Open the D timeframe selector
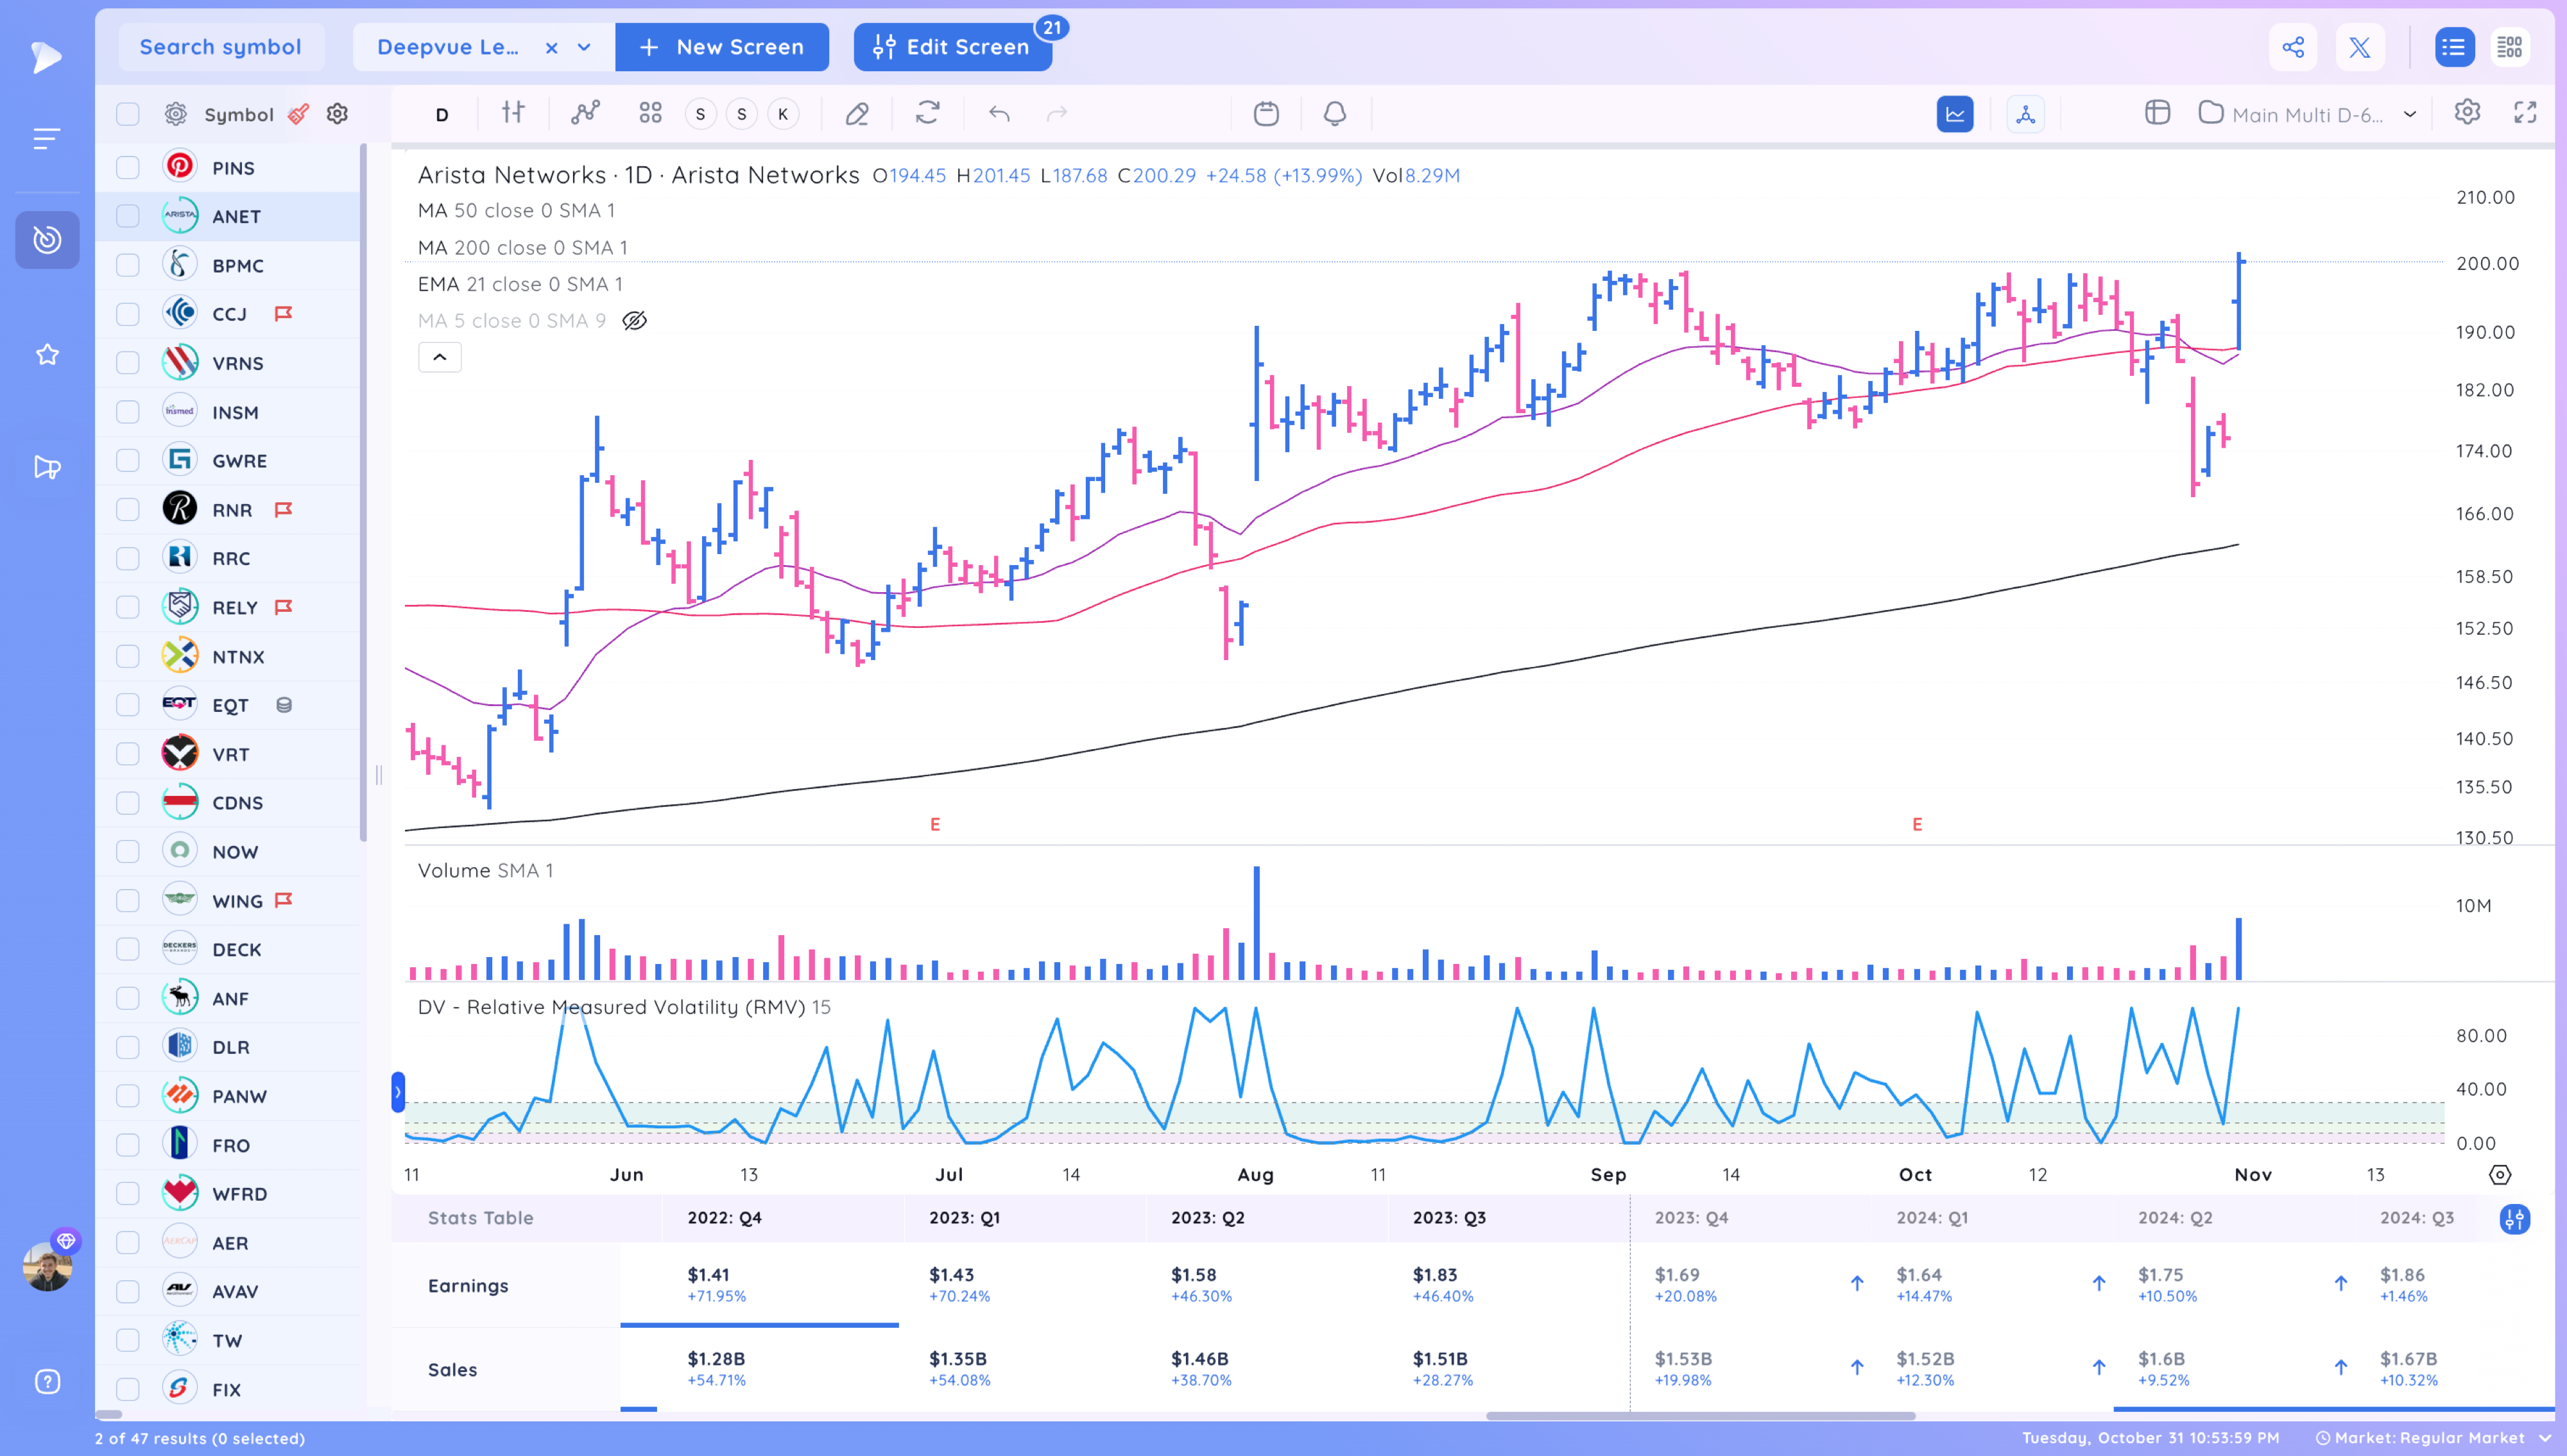2567x1456 pixels. 441,114
